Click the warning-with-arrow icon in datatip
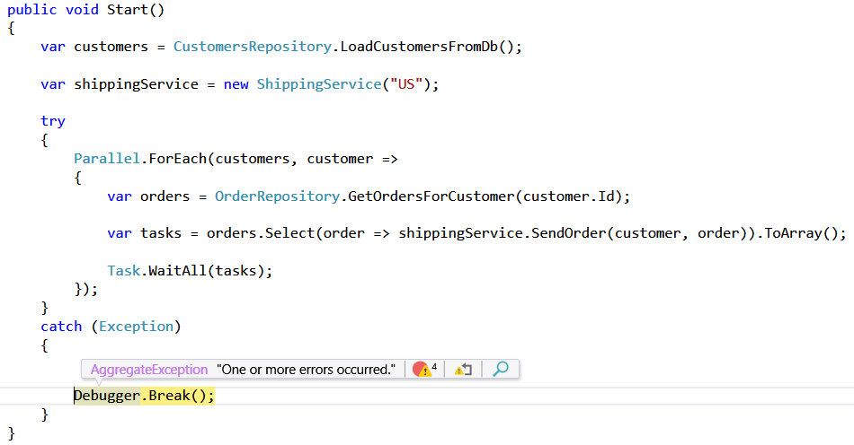Viewport: 854px width, 445px height. [x=463, y=370]
